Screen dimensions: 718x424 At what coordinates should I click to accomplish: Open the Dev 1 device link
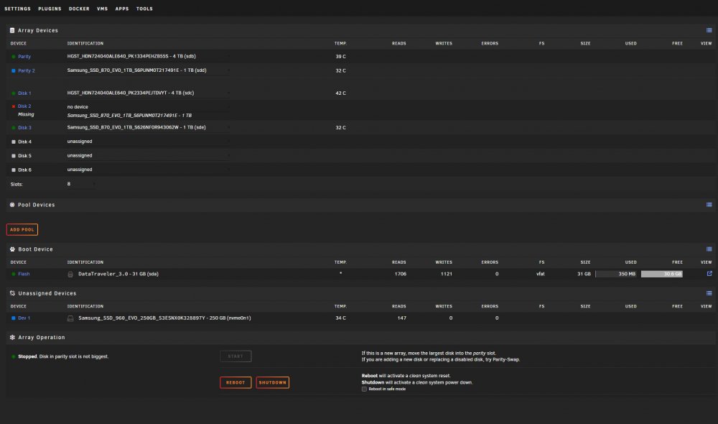(x=24, y=318)
